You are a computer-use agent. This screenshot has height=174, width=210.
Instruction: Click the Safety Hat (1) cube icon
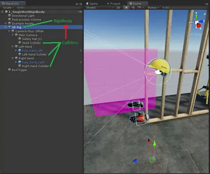pyautogui.click(x=20, y=39)
